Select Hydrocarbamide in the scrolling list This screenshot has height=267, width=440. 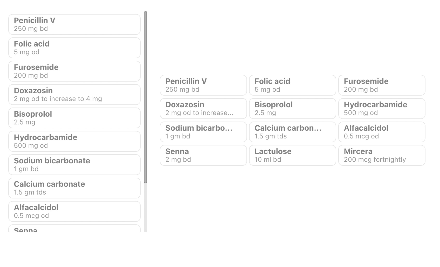coord(74,141)
